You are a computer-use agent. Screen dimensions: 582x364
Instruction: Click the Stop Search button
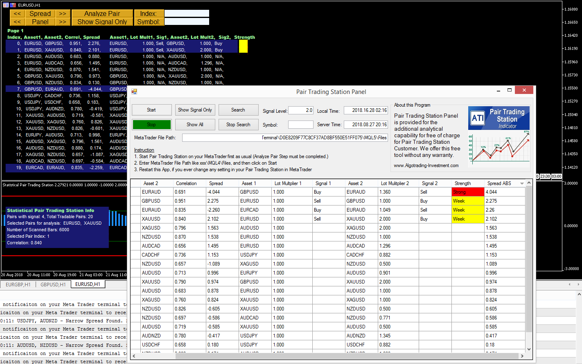238,125
